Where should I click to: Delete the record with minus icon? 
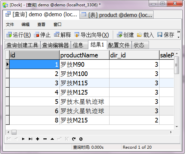[45, 139]
